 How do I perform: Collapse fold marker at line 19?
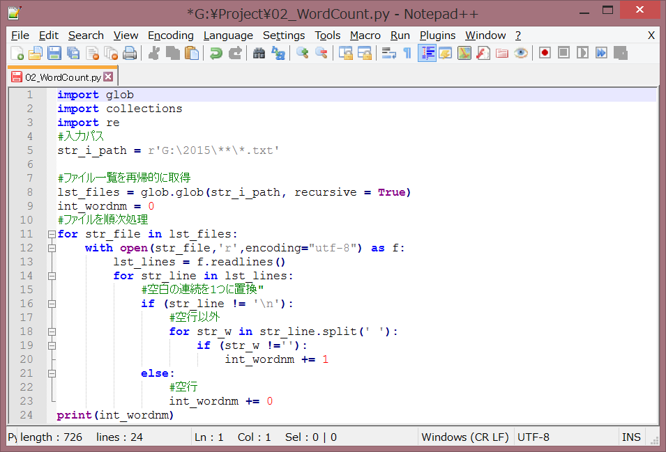point(52,345)
